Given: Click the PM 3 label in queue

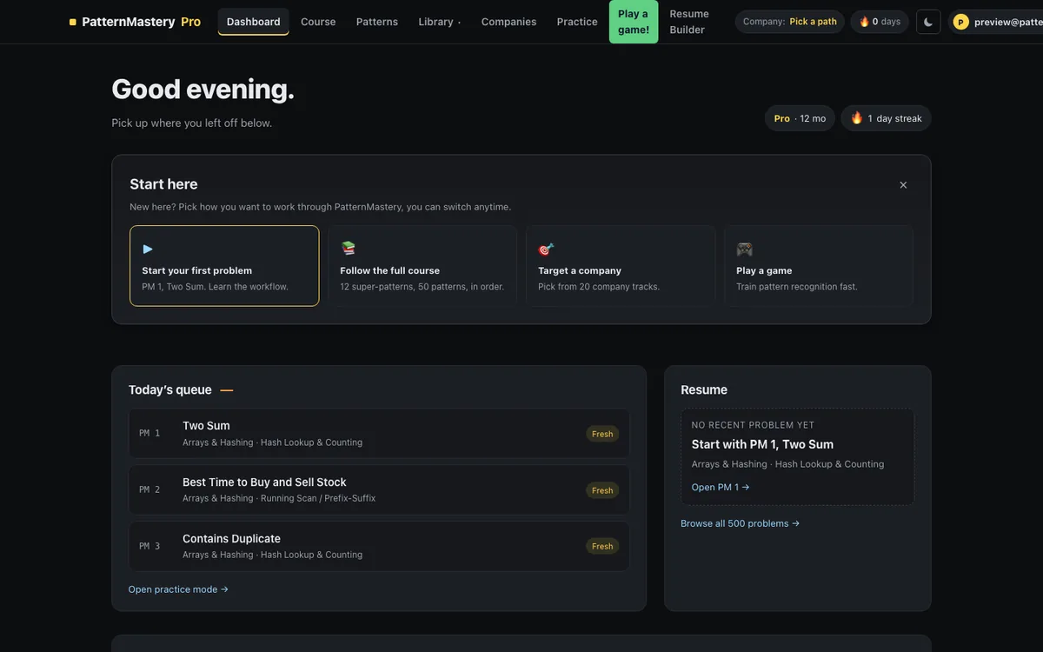Looking at the screenshot, I should click(x=149, y=546).
